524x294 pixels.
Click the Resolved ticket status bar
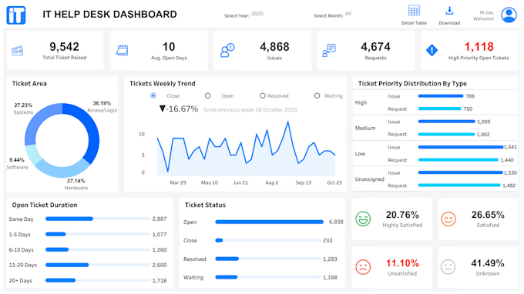[227, 259]
